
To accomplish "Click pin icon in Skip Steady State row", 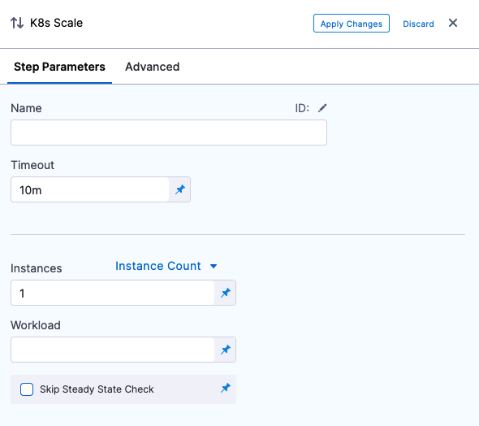I will (x=226, y=389).
